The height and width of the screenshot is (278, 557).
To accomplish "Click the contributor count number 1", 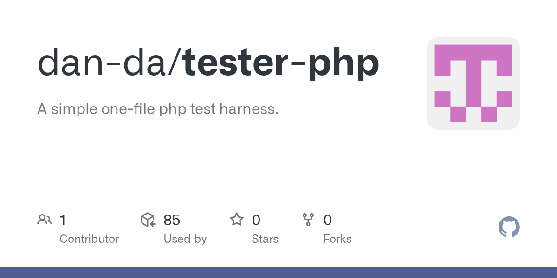I will coord(63,220).
